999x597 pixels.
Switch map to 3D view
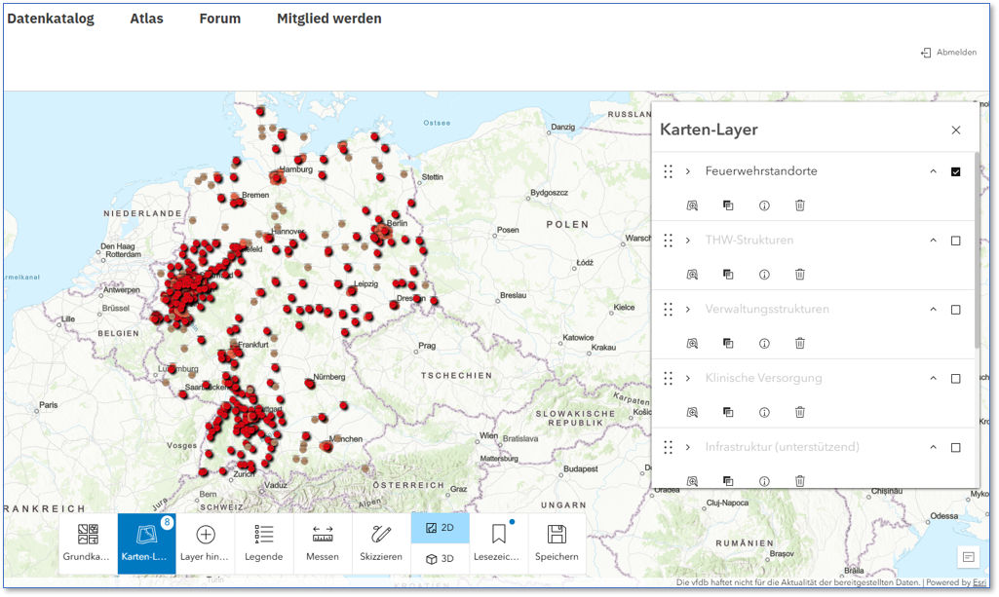[x=440, y=559]
